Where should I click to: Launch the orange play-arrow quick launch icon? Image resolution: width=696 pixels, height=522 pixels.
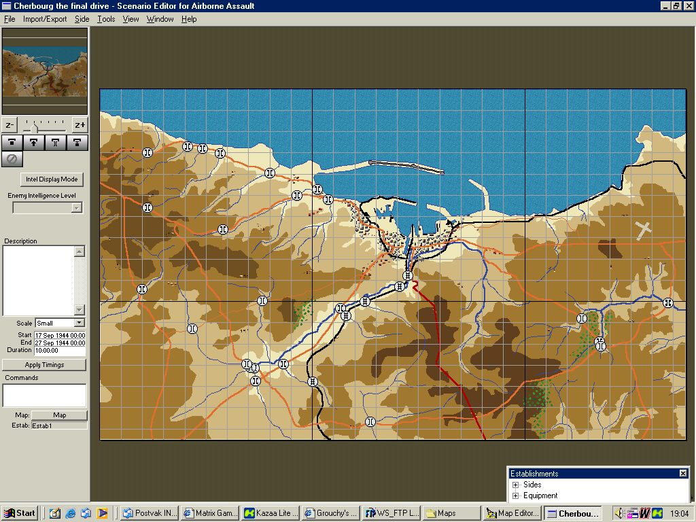(x=102, y=513)
